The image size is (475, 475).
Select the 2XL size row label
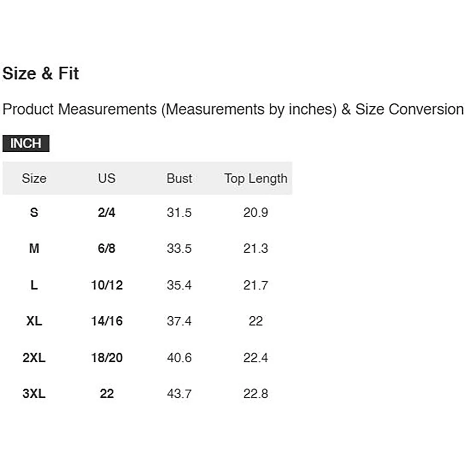[34, 358]
